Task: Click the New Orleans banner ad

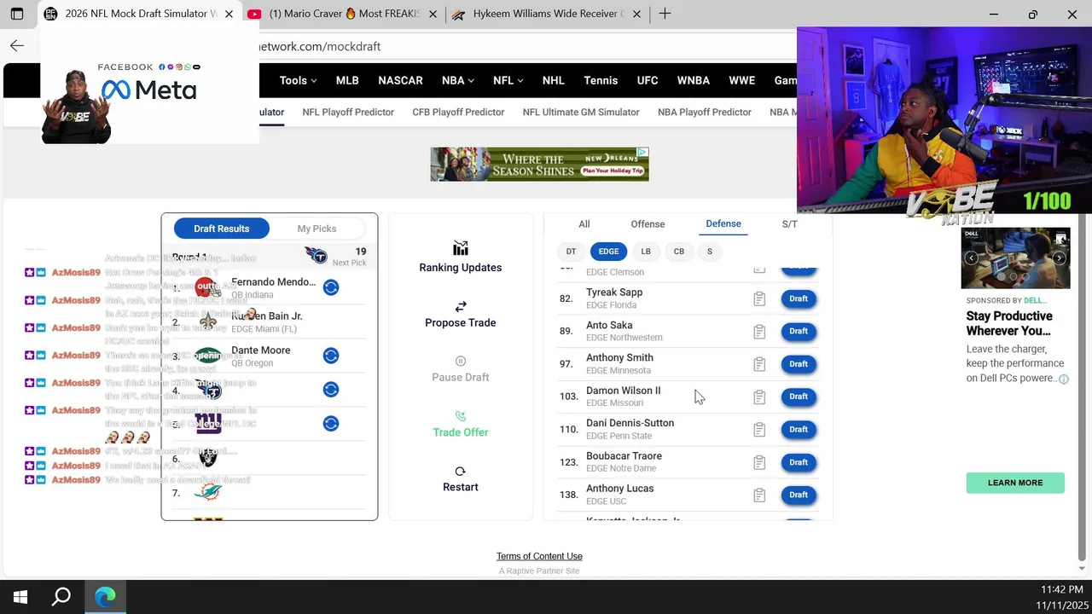Action: coord(539,165)
